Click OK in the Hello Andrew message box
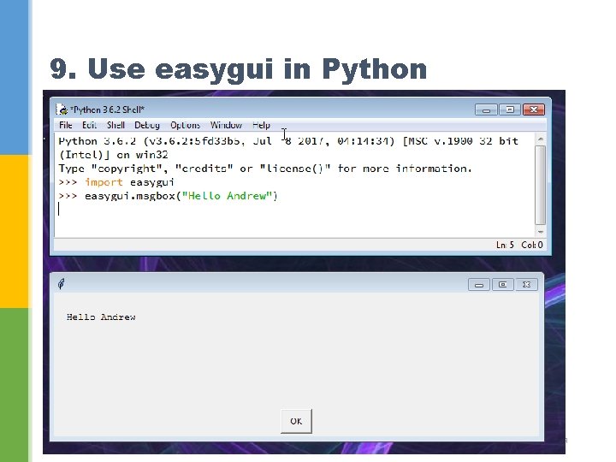This screenshot has width=616, height=462. click(x=296, y=421)
